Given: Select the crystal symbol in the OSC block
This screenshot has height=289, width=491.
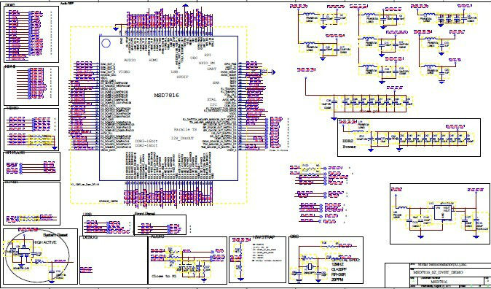Looking at the screenshot, I should coord(310,266).
